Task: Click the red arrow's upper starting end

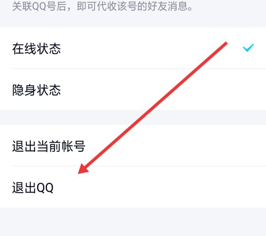Action: click(x=226, y=43)
